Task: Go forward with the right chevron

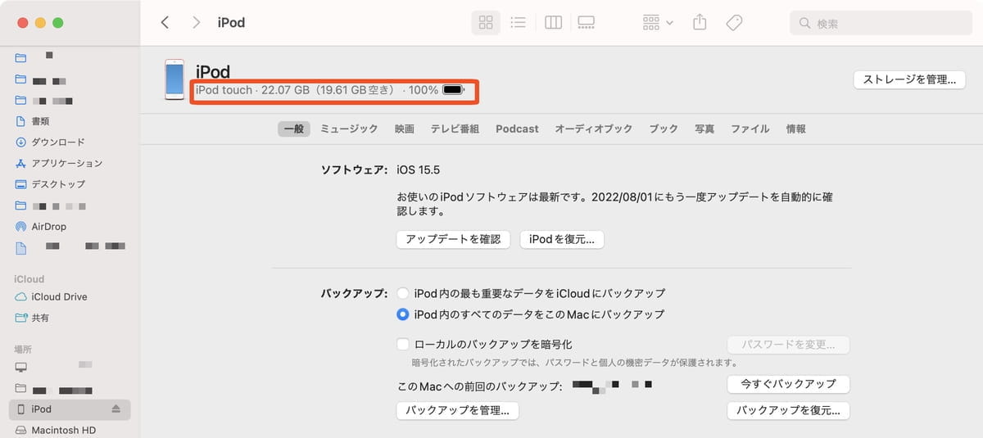Action: click(x=196, y=23)
